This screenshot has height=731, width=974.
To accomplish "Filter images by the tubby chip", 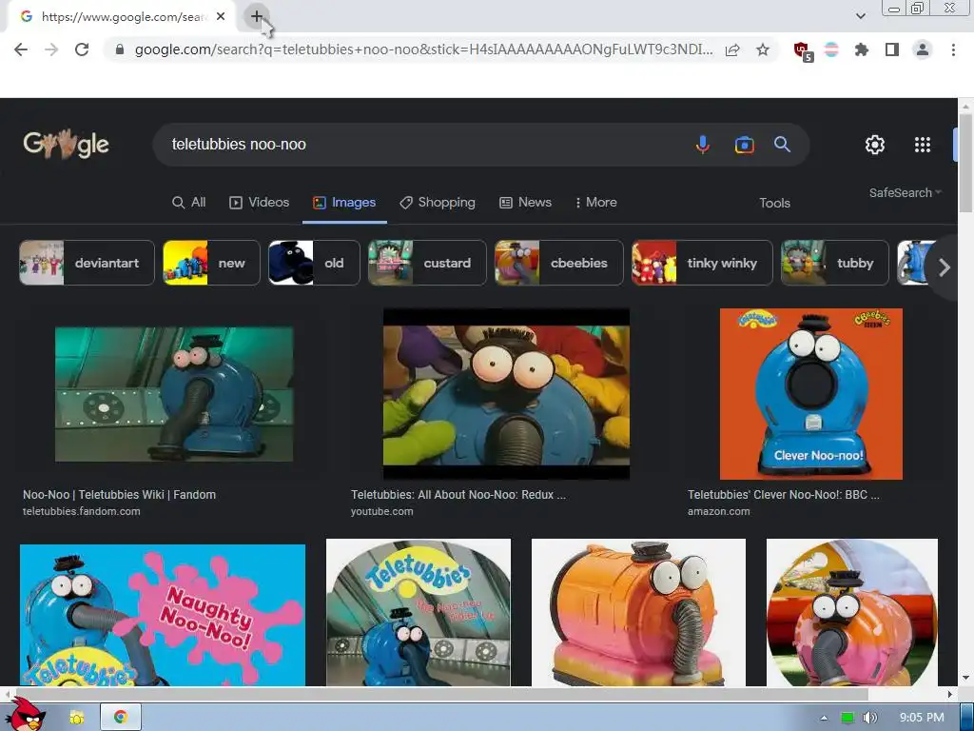I will pyautogui.click(x=835, y=263).
